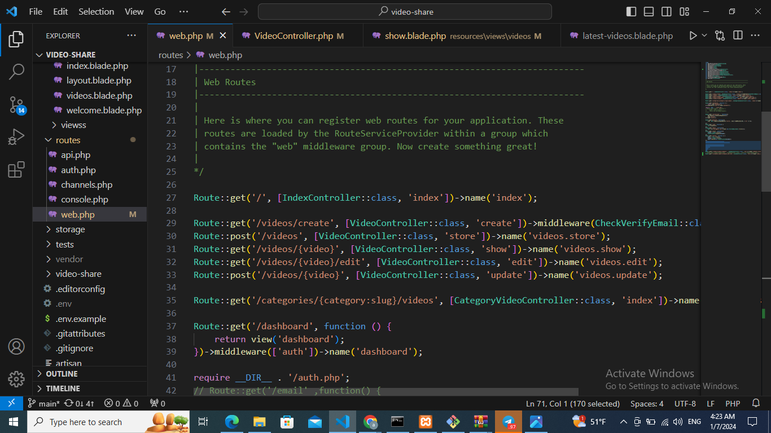This screenshot has width=771, height=433.
Task: Open channels.php in the explorer
Action: point(90,184)
